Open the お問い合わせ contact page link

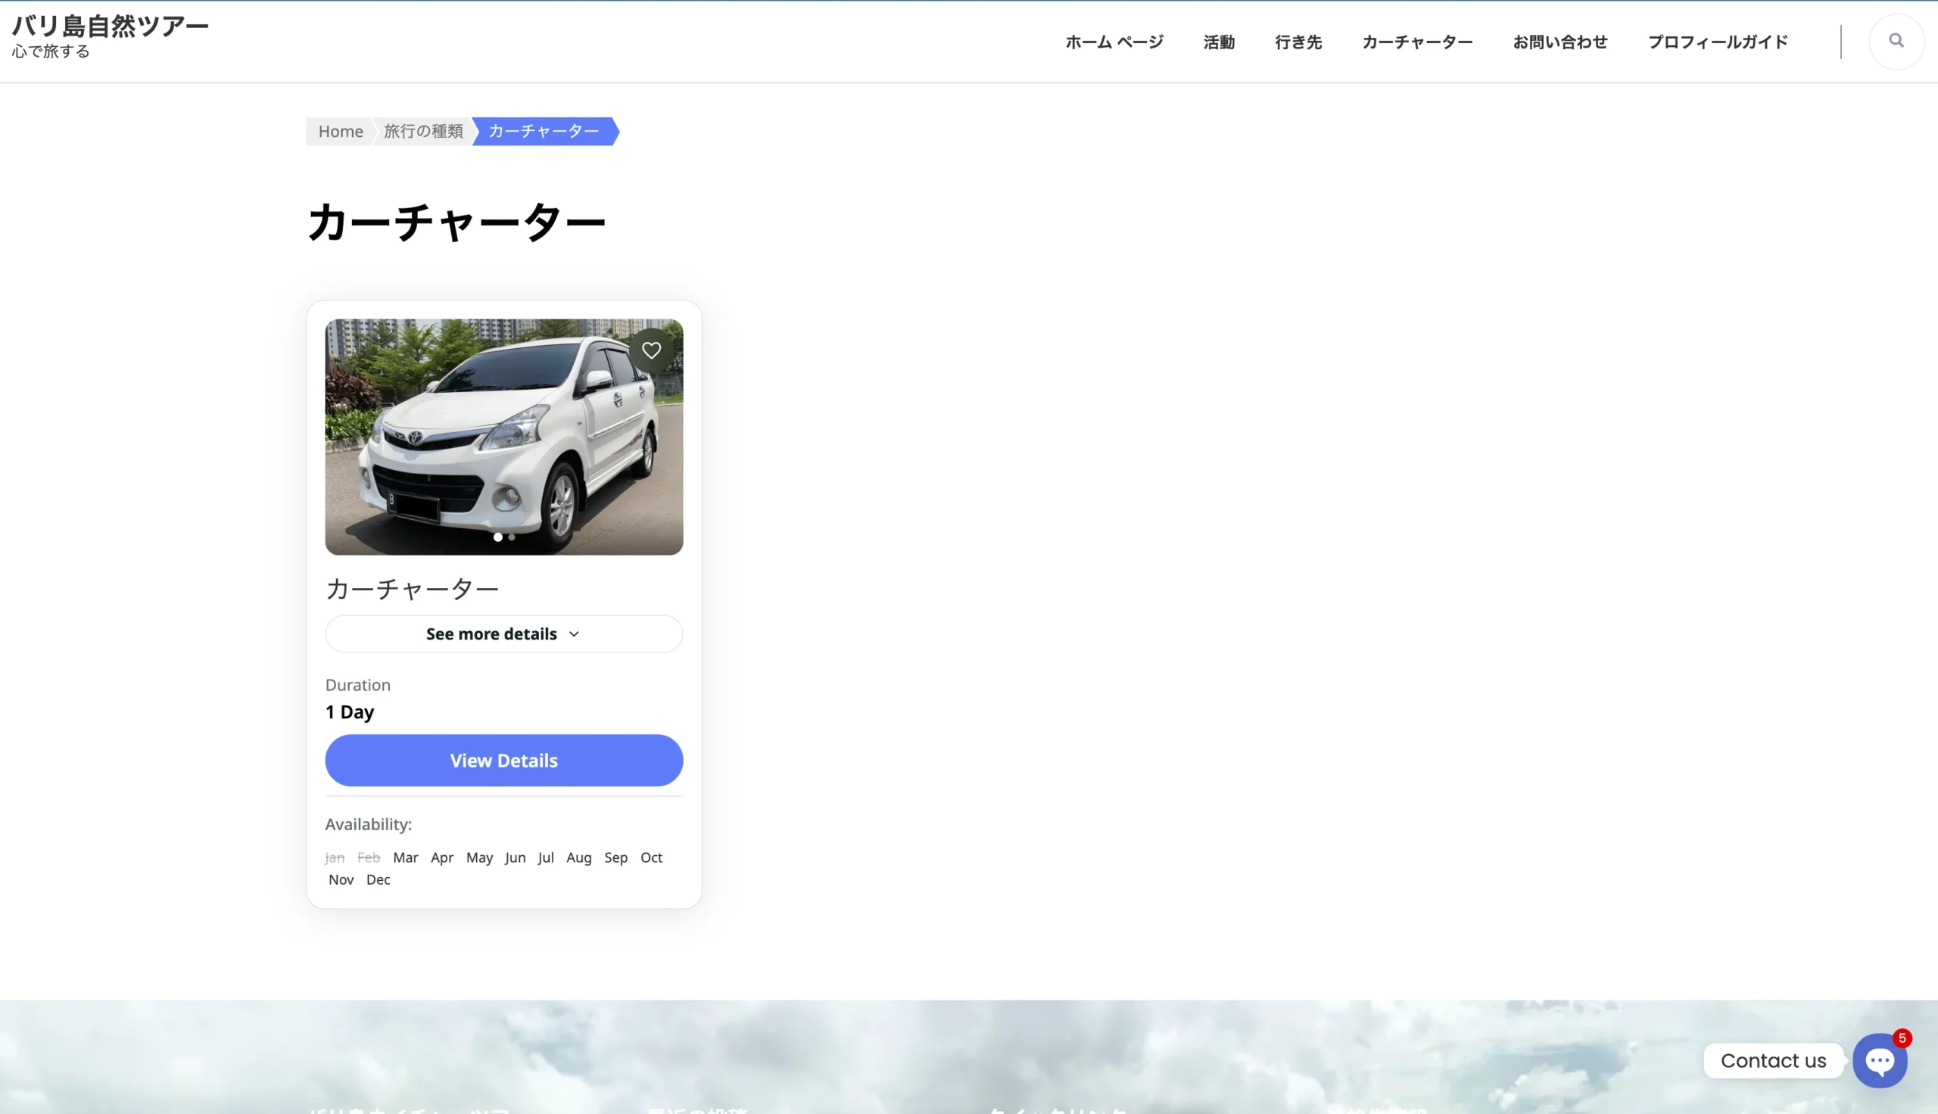pos(1559,42)
